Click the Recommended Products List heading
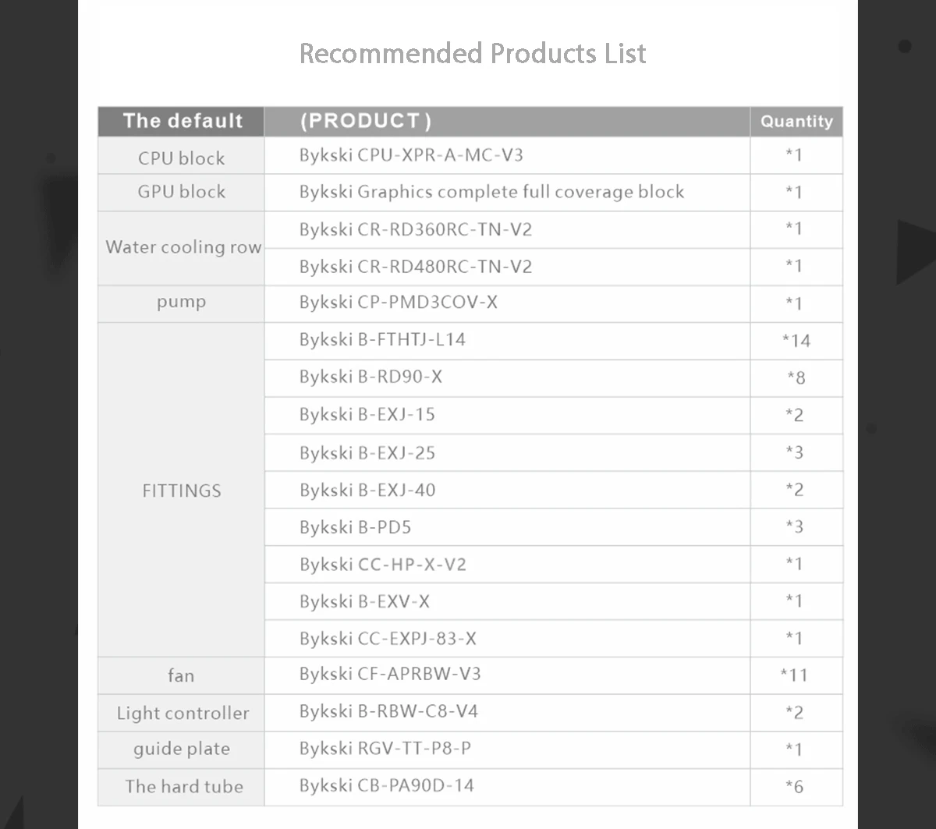This screenshot has height=829, width=936. (473, 53)
